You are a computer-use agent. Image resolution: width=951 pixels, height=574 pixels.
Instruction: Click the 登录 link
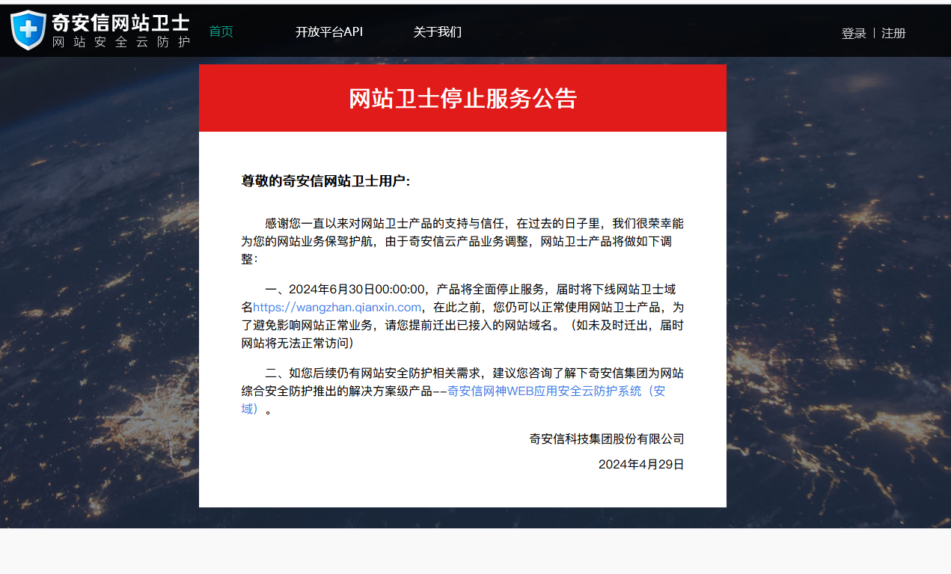click(854, 33)
